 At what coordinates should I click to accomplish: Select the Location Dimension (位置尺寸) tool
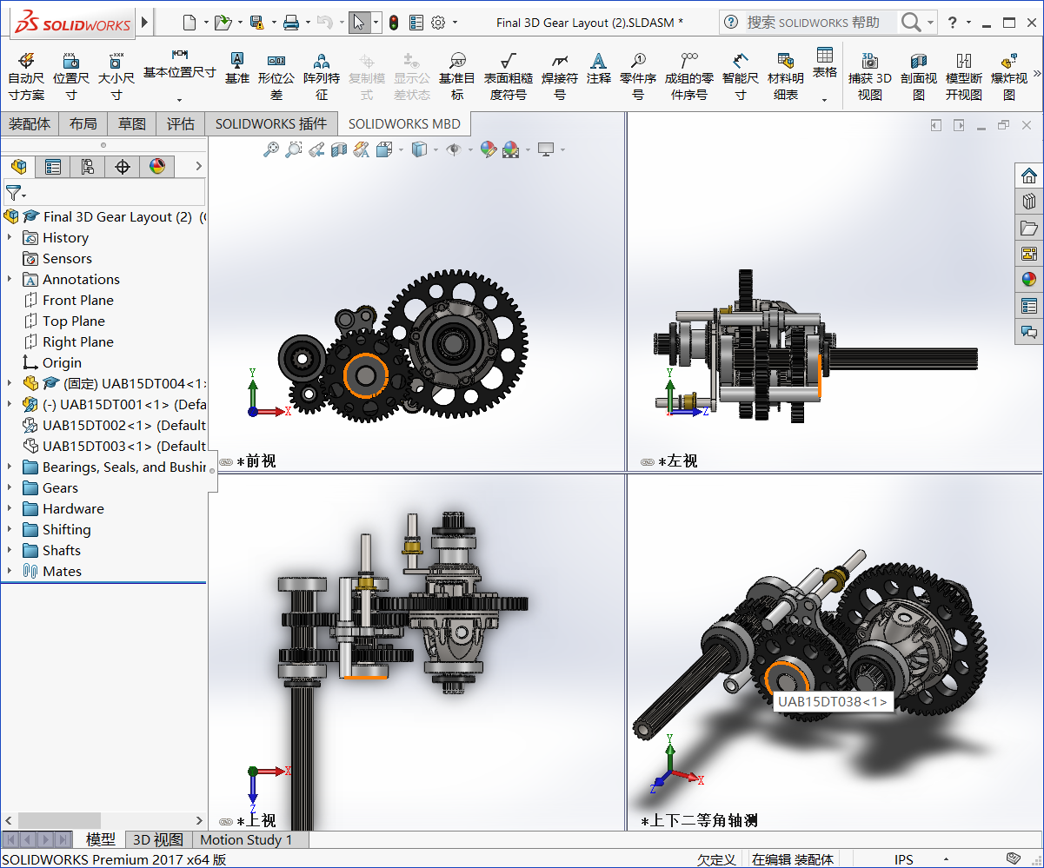pos(71,76)
